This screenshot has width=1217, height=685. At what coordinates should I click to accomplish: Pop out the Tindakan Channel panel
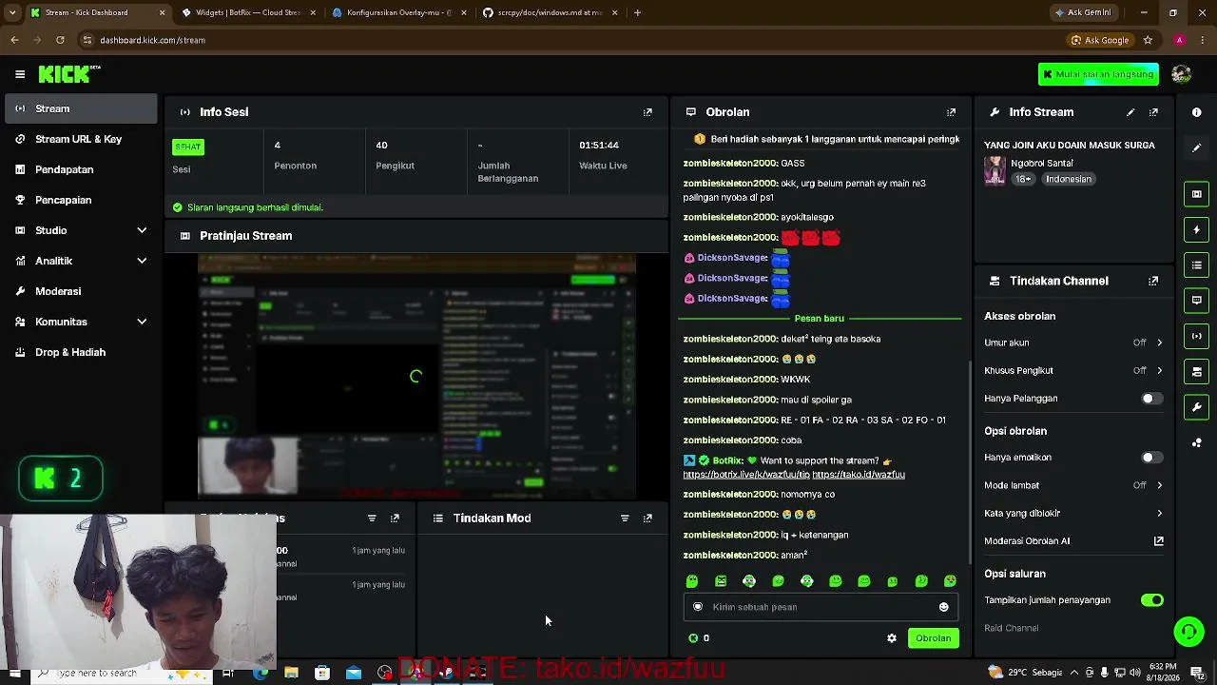pos(1153,282)
